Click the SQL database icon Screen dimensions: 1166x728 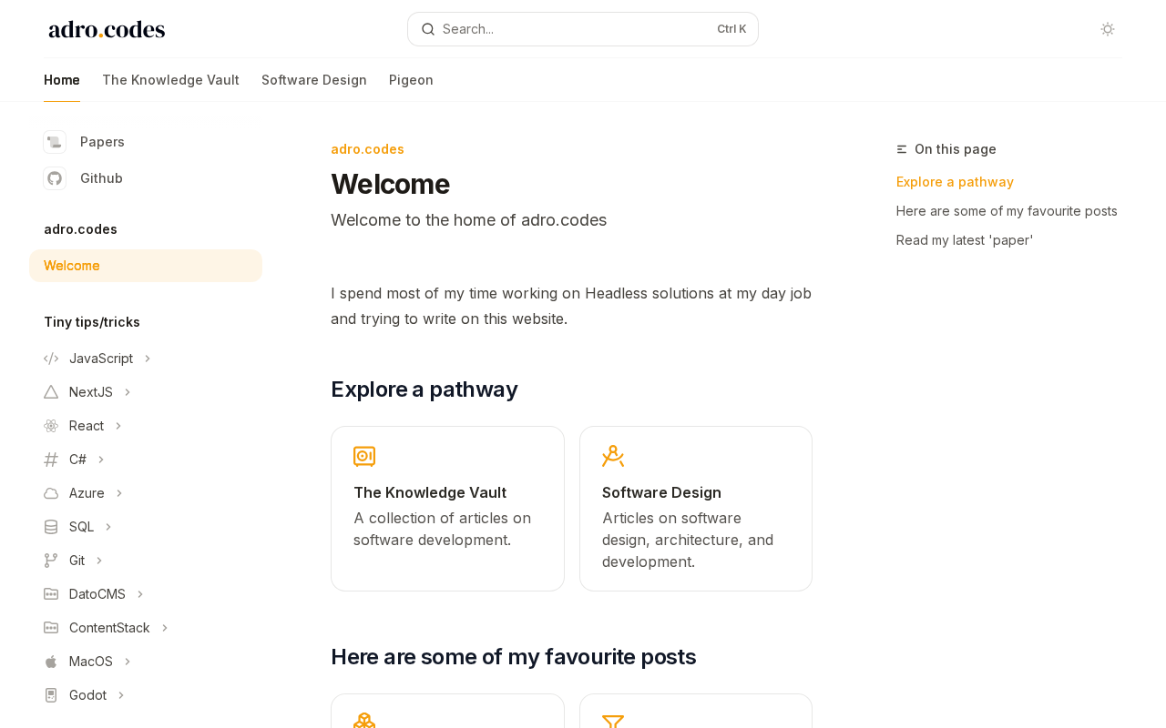click(x=51, y=527)
